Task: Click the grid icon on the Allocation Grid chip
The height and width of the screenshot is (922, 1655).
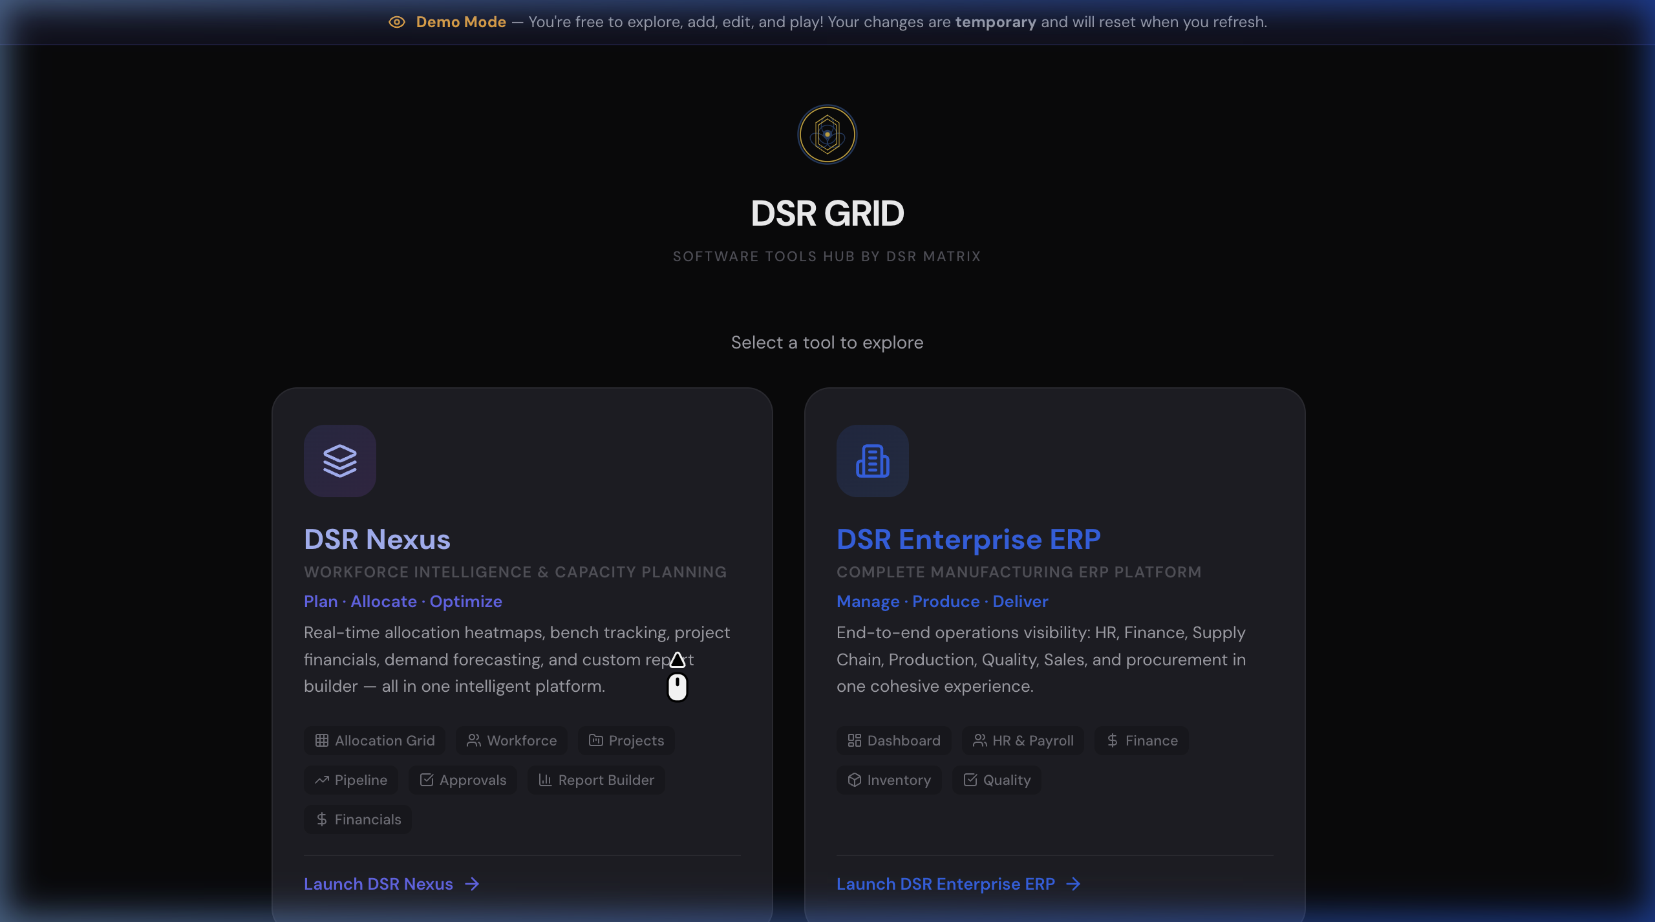Action: [x=322, y=740]
